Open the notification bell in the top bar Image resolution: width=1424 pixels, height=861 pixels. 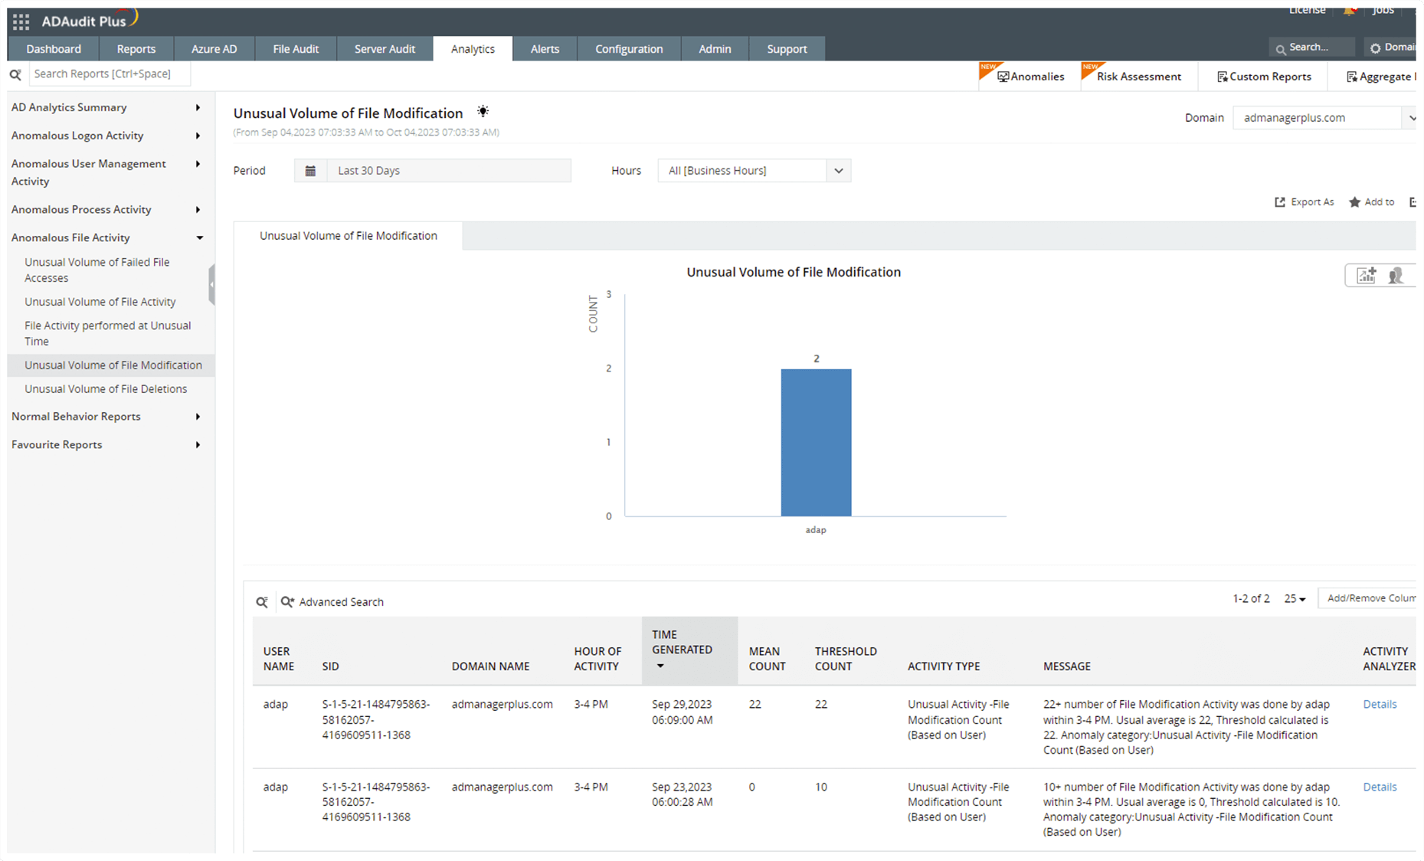[1350, 11]
